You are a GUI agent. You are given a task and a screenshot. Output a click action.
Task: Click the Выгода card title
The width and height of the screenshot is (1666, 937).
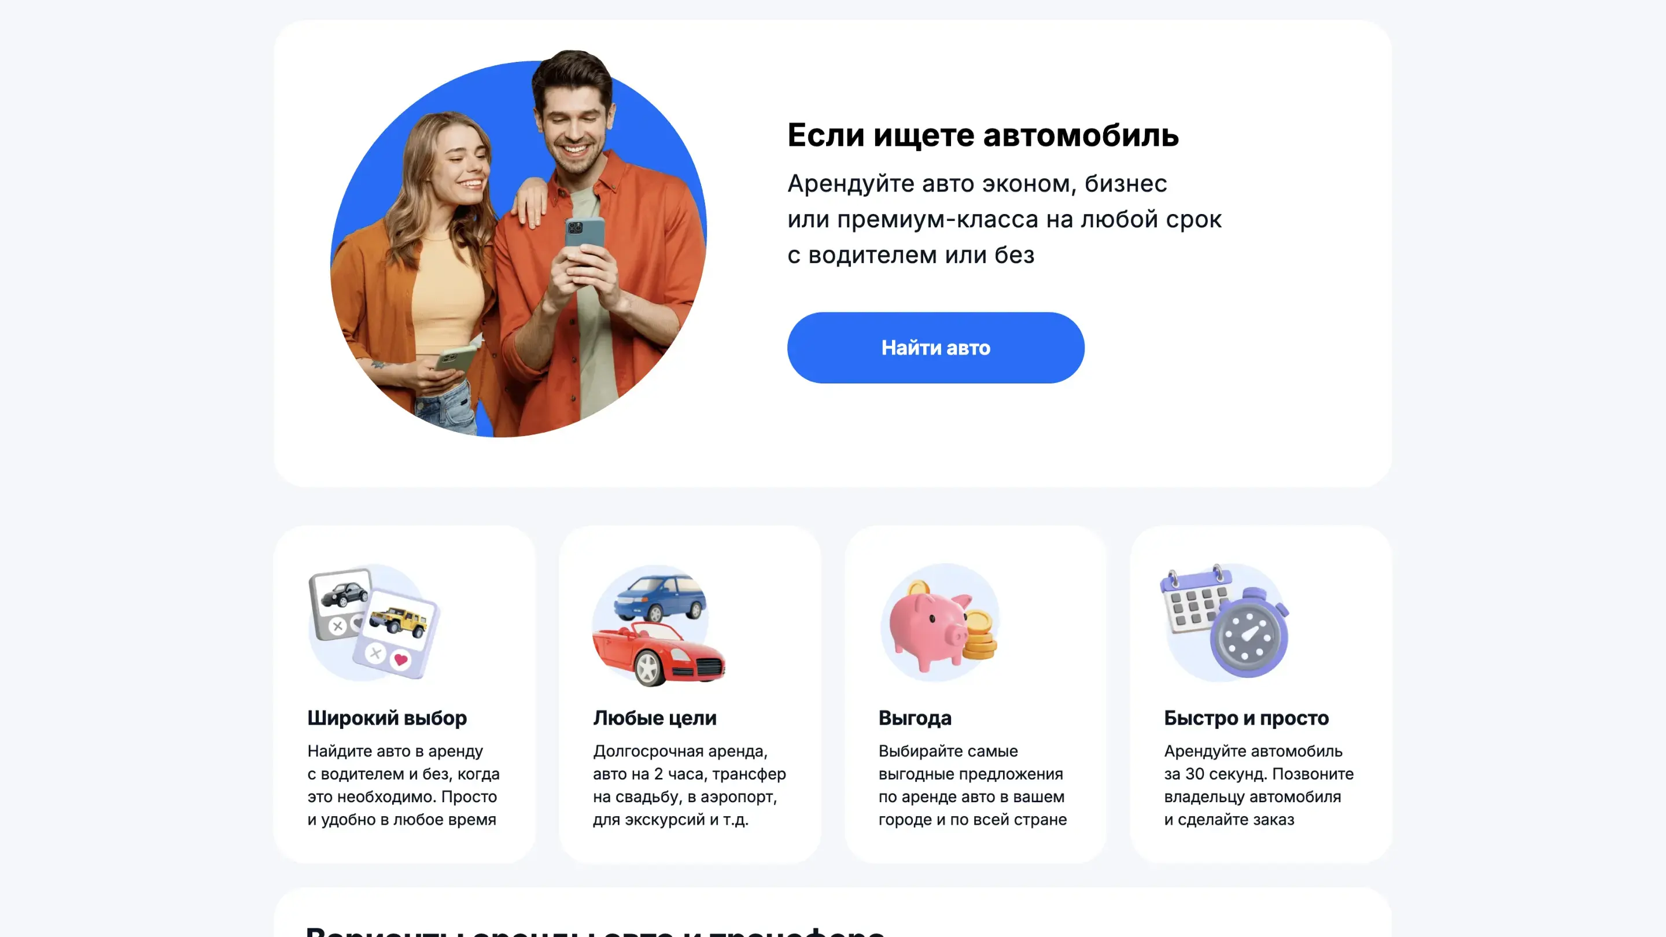pyautogui.click(x=915, y=718)
